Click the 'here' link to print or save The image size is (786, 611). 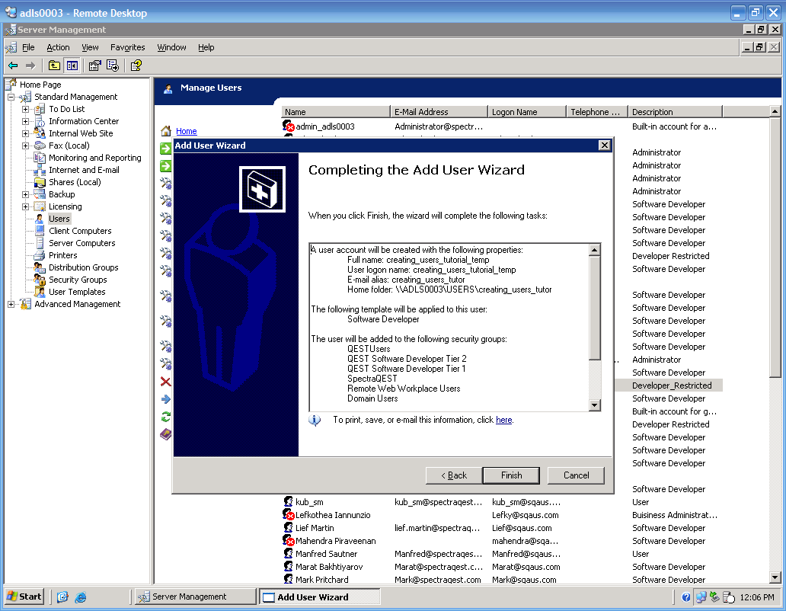tap(503, 420)
